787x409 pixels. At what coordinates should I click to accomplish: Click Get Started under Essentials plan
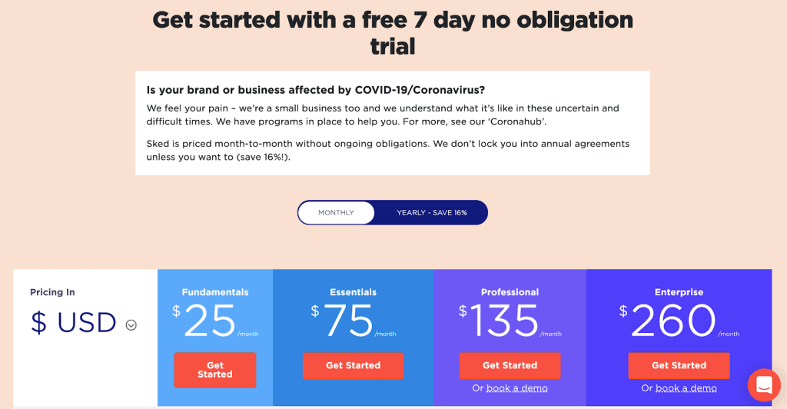353,365
